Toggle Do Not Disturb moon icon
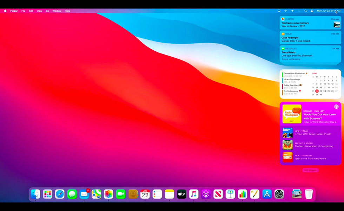The height and width of the screenshot is (211, 344). coord(299,11)
